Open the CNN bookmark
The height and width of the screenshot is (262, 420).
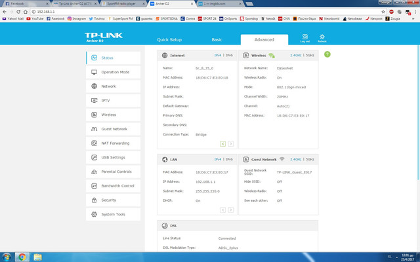(284, 19)
